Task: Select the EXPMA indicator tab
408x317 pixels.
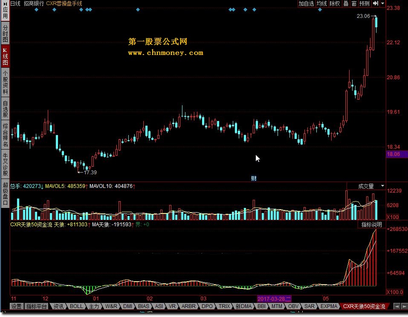Action: point(329,306)
